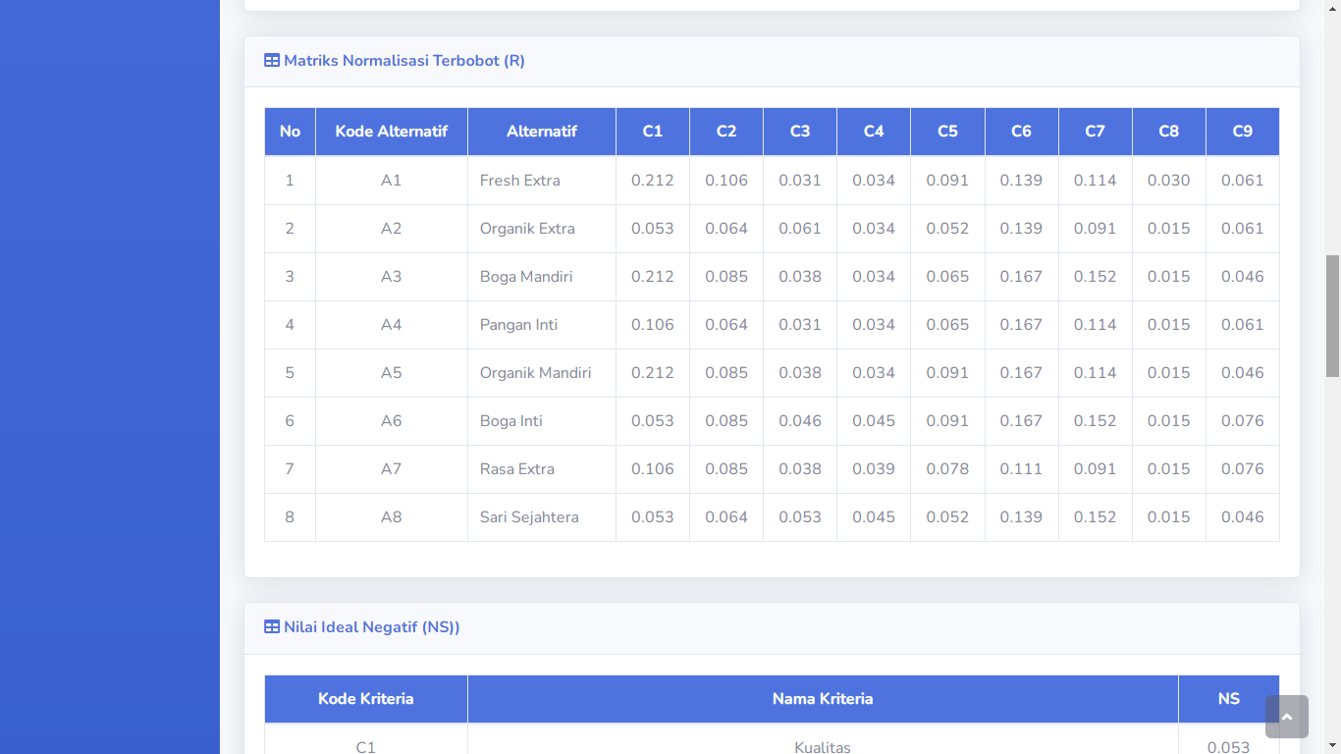Click code cell A6
This screenshot has width=1341, height=754.
[x=392, y=421]
